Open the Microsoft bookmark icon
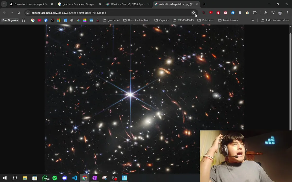Image resolution: width=292 pixels, height=182 pixels. [59, 20]
